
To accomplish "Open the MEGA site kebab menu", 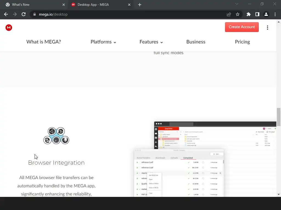I will click(267, 28).
